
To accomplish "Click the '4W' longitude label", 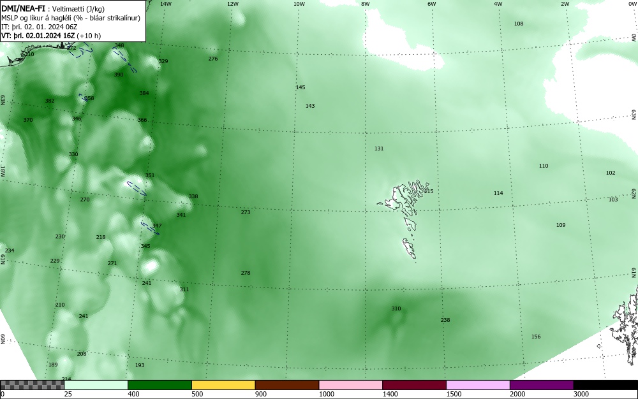I will (498, 4).
